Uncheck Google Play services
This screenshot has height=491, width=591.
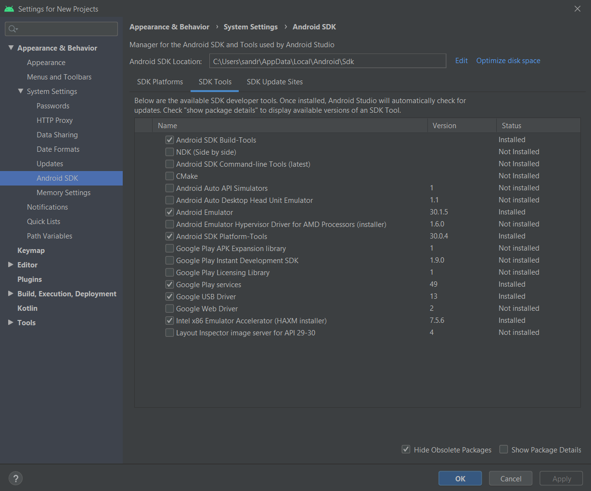pyautogui.click(x=169, y=284)
